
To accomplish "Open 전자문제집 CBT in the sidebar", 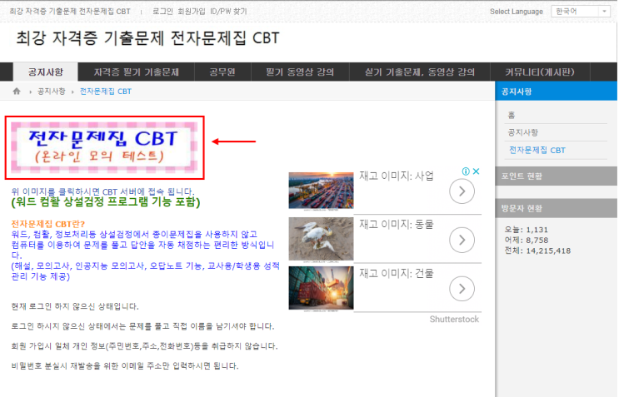I will [x=537, y=150].
